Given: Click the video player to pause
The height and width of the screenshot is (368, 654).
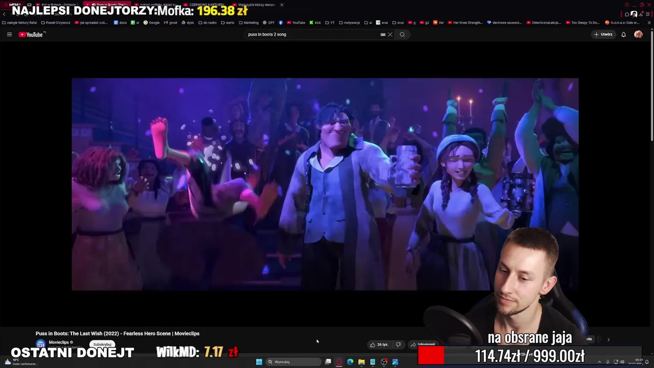Looking at the screenshot, I should 325,184.
